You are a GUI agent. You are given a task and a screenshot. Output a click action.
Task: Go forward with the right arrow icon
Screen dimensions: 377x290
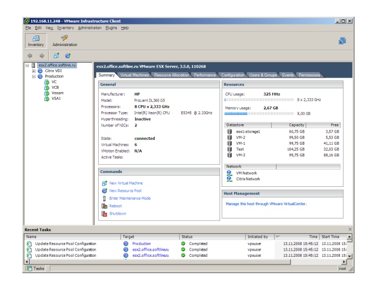[42, 56]
